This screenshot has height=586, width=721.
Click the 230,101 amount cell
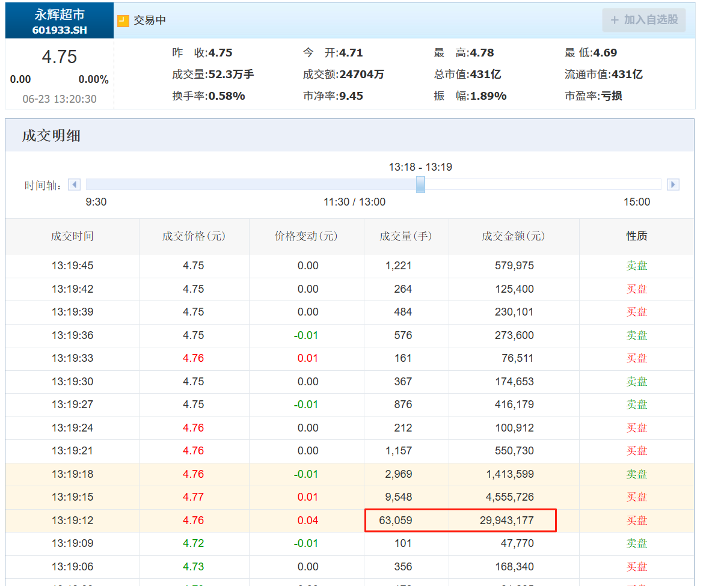[514, 312]
